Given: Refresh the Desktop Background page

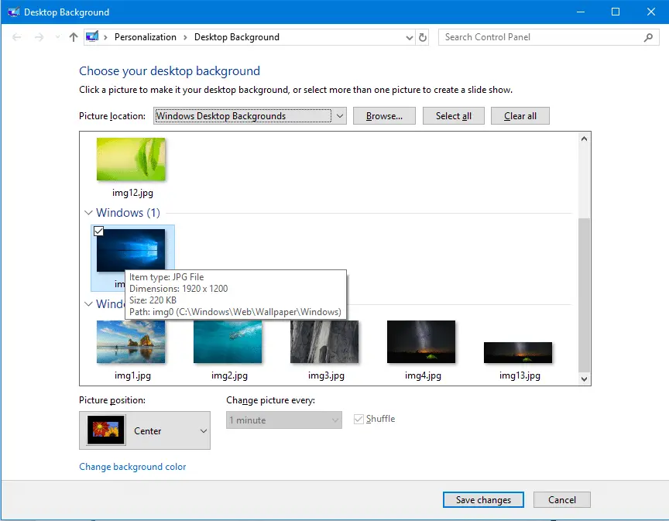Looking at the screenshot, I should click(x=423, y=38).
